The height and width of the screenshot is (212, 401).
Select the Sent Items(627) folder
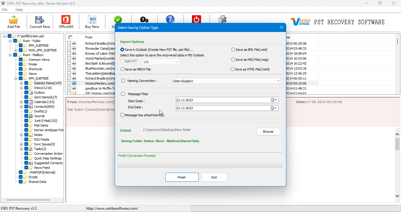[x=46, y=97]
